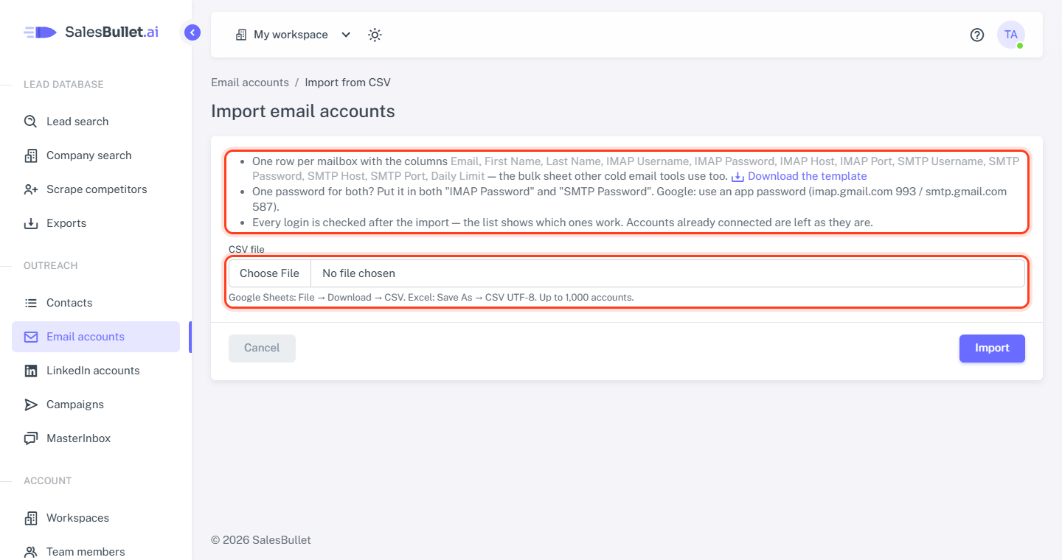
Task: Click the Choose File button
Action: (270, 273)
